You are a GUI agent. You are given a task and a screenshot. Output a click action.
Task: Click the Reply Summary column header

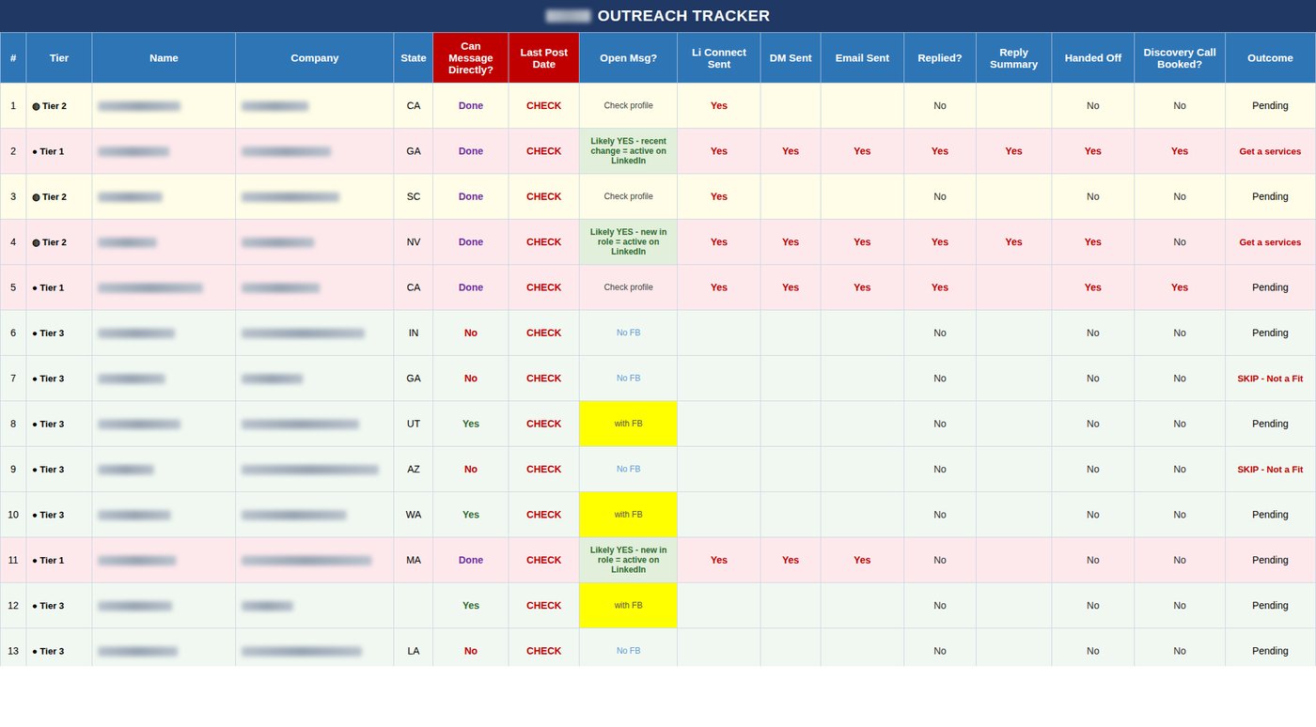click(x=1013, y=57)
